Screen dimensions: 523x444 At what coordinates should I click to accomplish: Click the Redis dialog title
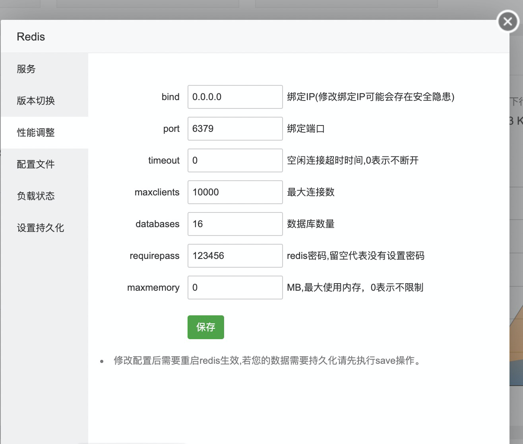click(x=31, y=37)
